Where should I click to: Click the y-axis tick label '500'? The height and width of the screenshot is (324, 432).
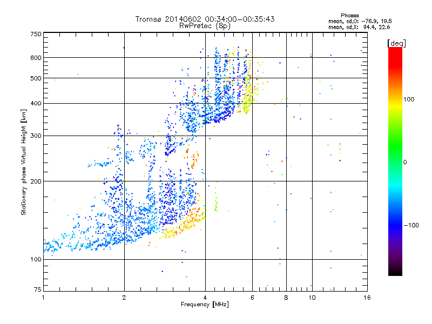pos(36,78)
